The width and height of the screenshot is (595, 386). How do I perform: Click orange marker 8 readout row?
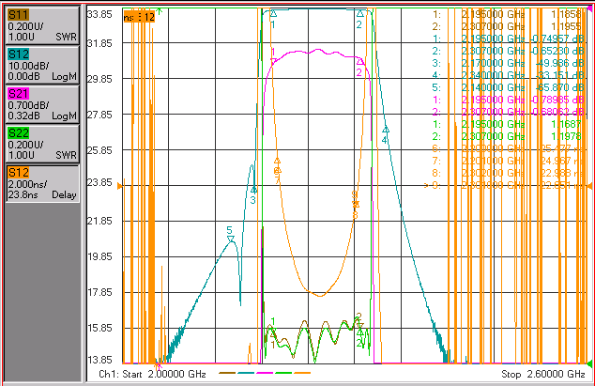click(x=507, y=173)
